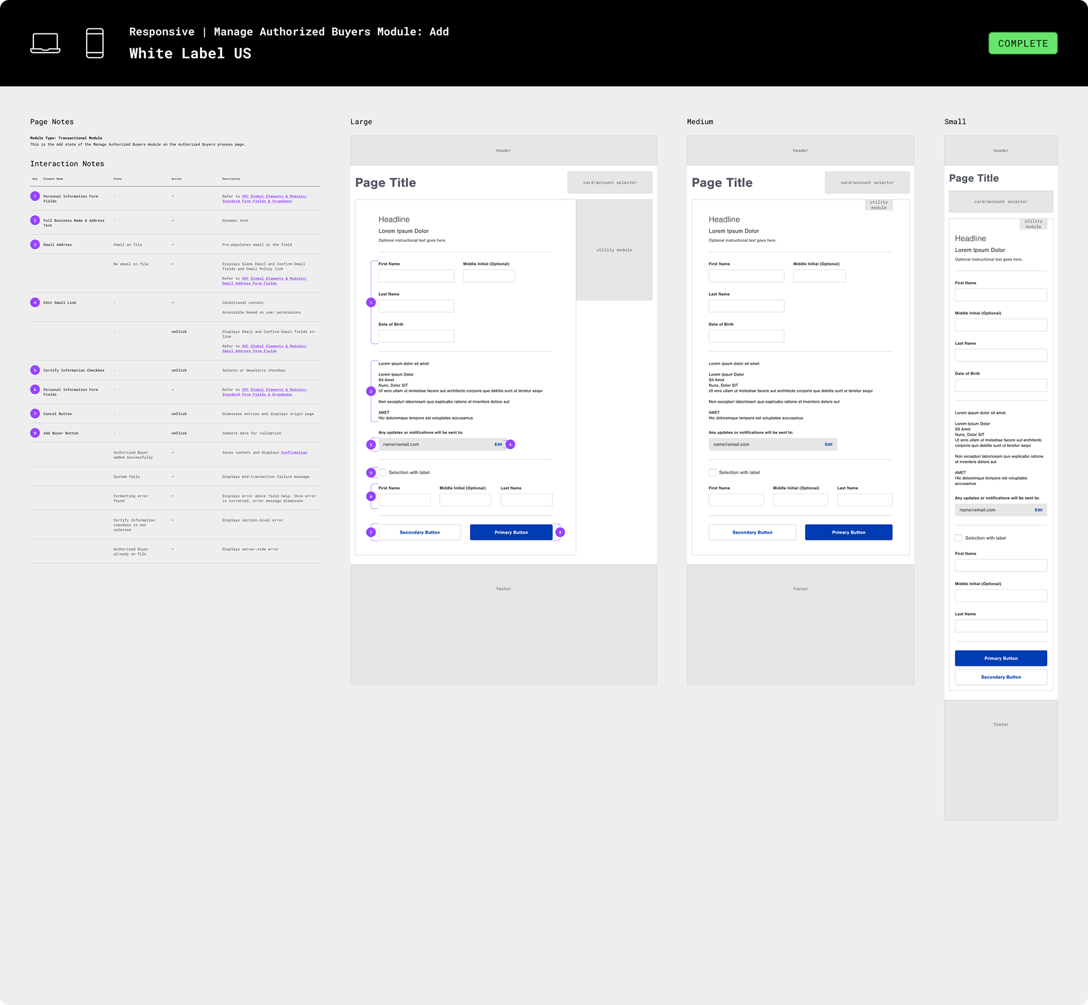
Task: Click Secondary Button in Small layout
Action: click(1001, 678)
